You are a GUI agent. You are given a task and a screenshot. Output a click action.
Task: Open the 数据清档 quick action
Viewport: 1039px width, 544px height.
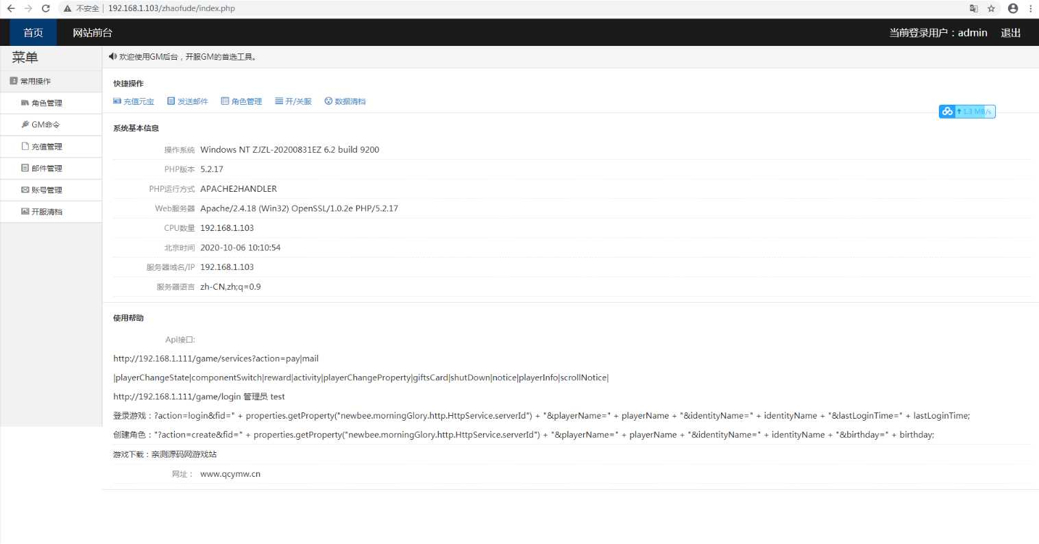pyautogui.click(x=345, y=101)
